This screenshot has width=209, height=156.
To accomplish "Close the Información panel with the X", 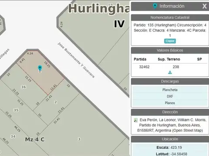I will pyautogui.click(x=205, y=6).
